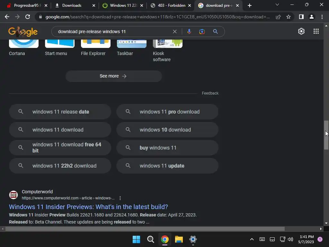
Task: Choose buy windows 11 suggestion
Action: (x=167, y=148)
